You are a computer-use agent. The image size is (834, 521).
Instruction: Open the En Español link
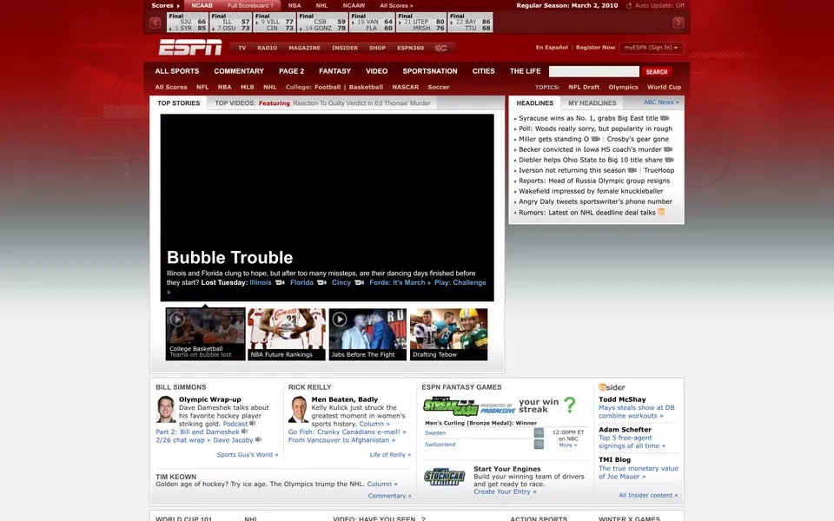coord(552,47)
